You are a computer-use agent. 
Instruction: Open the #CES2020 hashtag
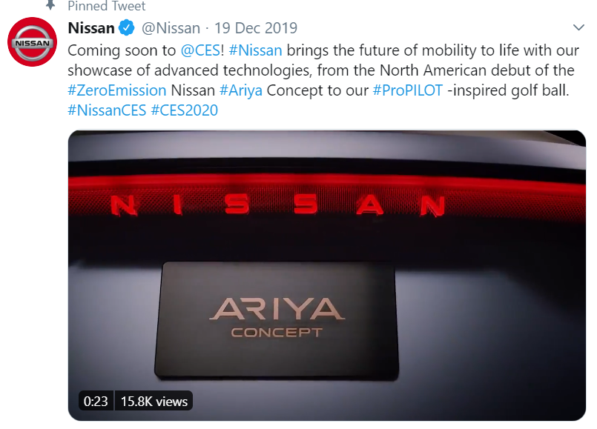[x=184, y=110]
